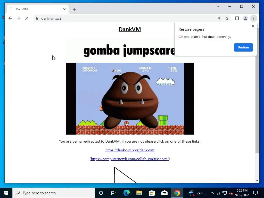Image resolution: width=264 pixels, height=198 pixels.
Task: Bookmark this tab with the star
Action: (x=227, y=18)
